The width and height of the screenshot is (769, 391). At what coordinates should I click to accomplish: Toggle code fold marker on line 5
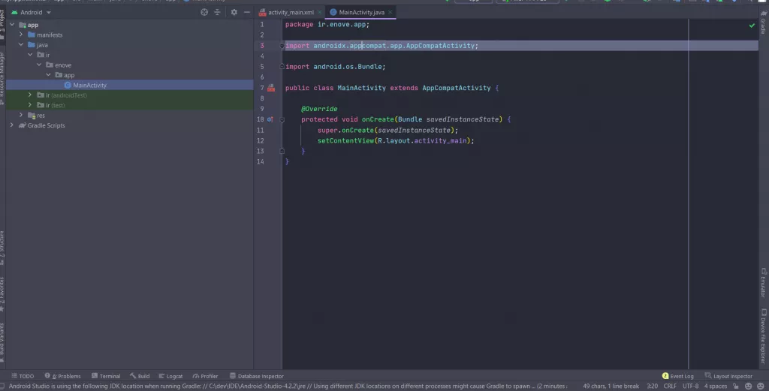pos(282,67)
